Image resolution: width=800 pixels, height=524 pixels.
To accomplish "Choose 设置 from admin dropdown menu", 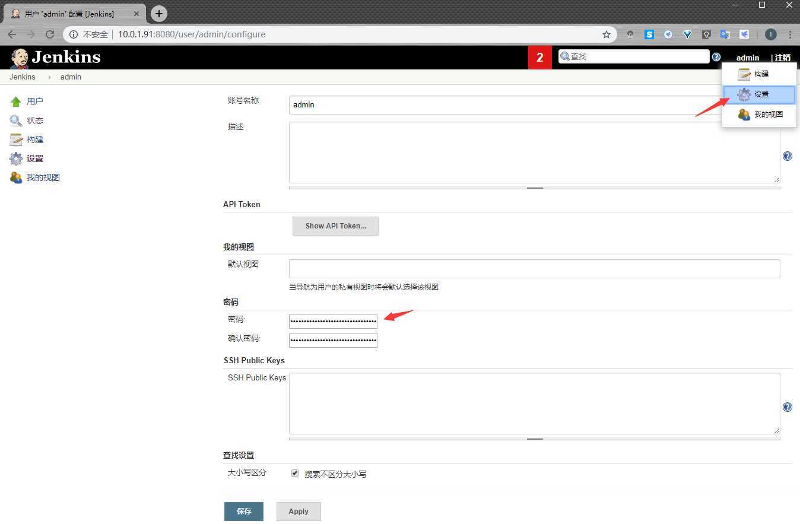I will tap(760, 94).
